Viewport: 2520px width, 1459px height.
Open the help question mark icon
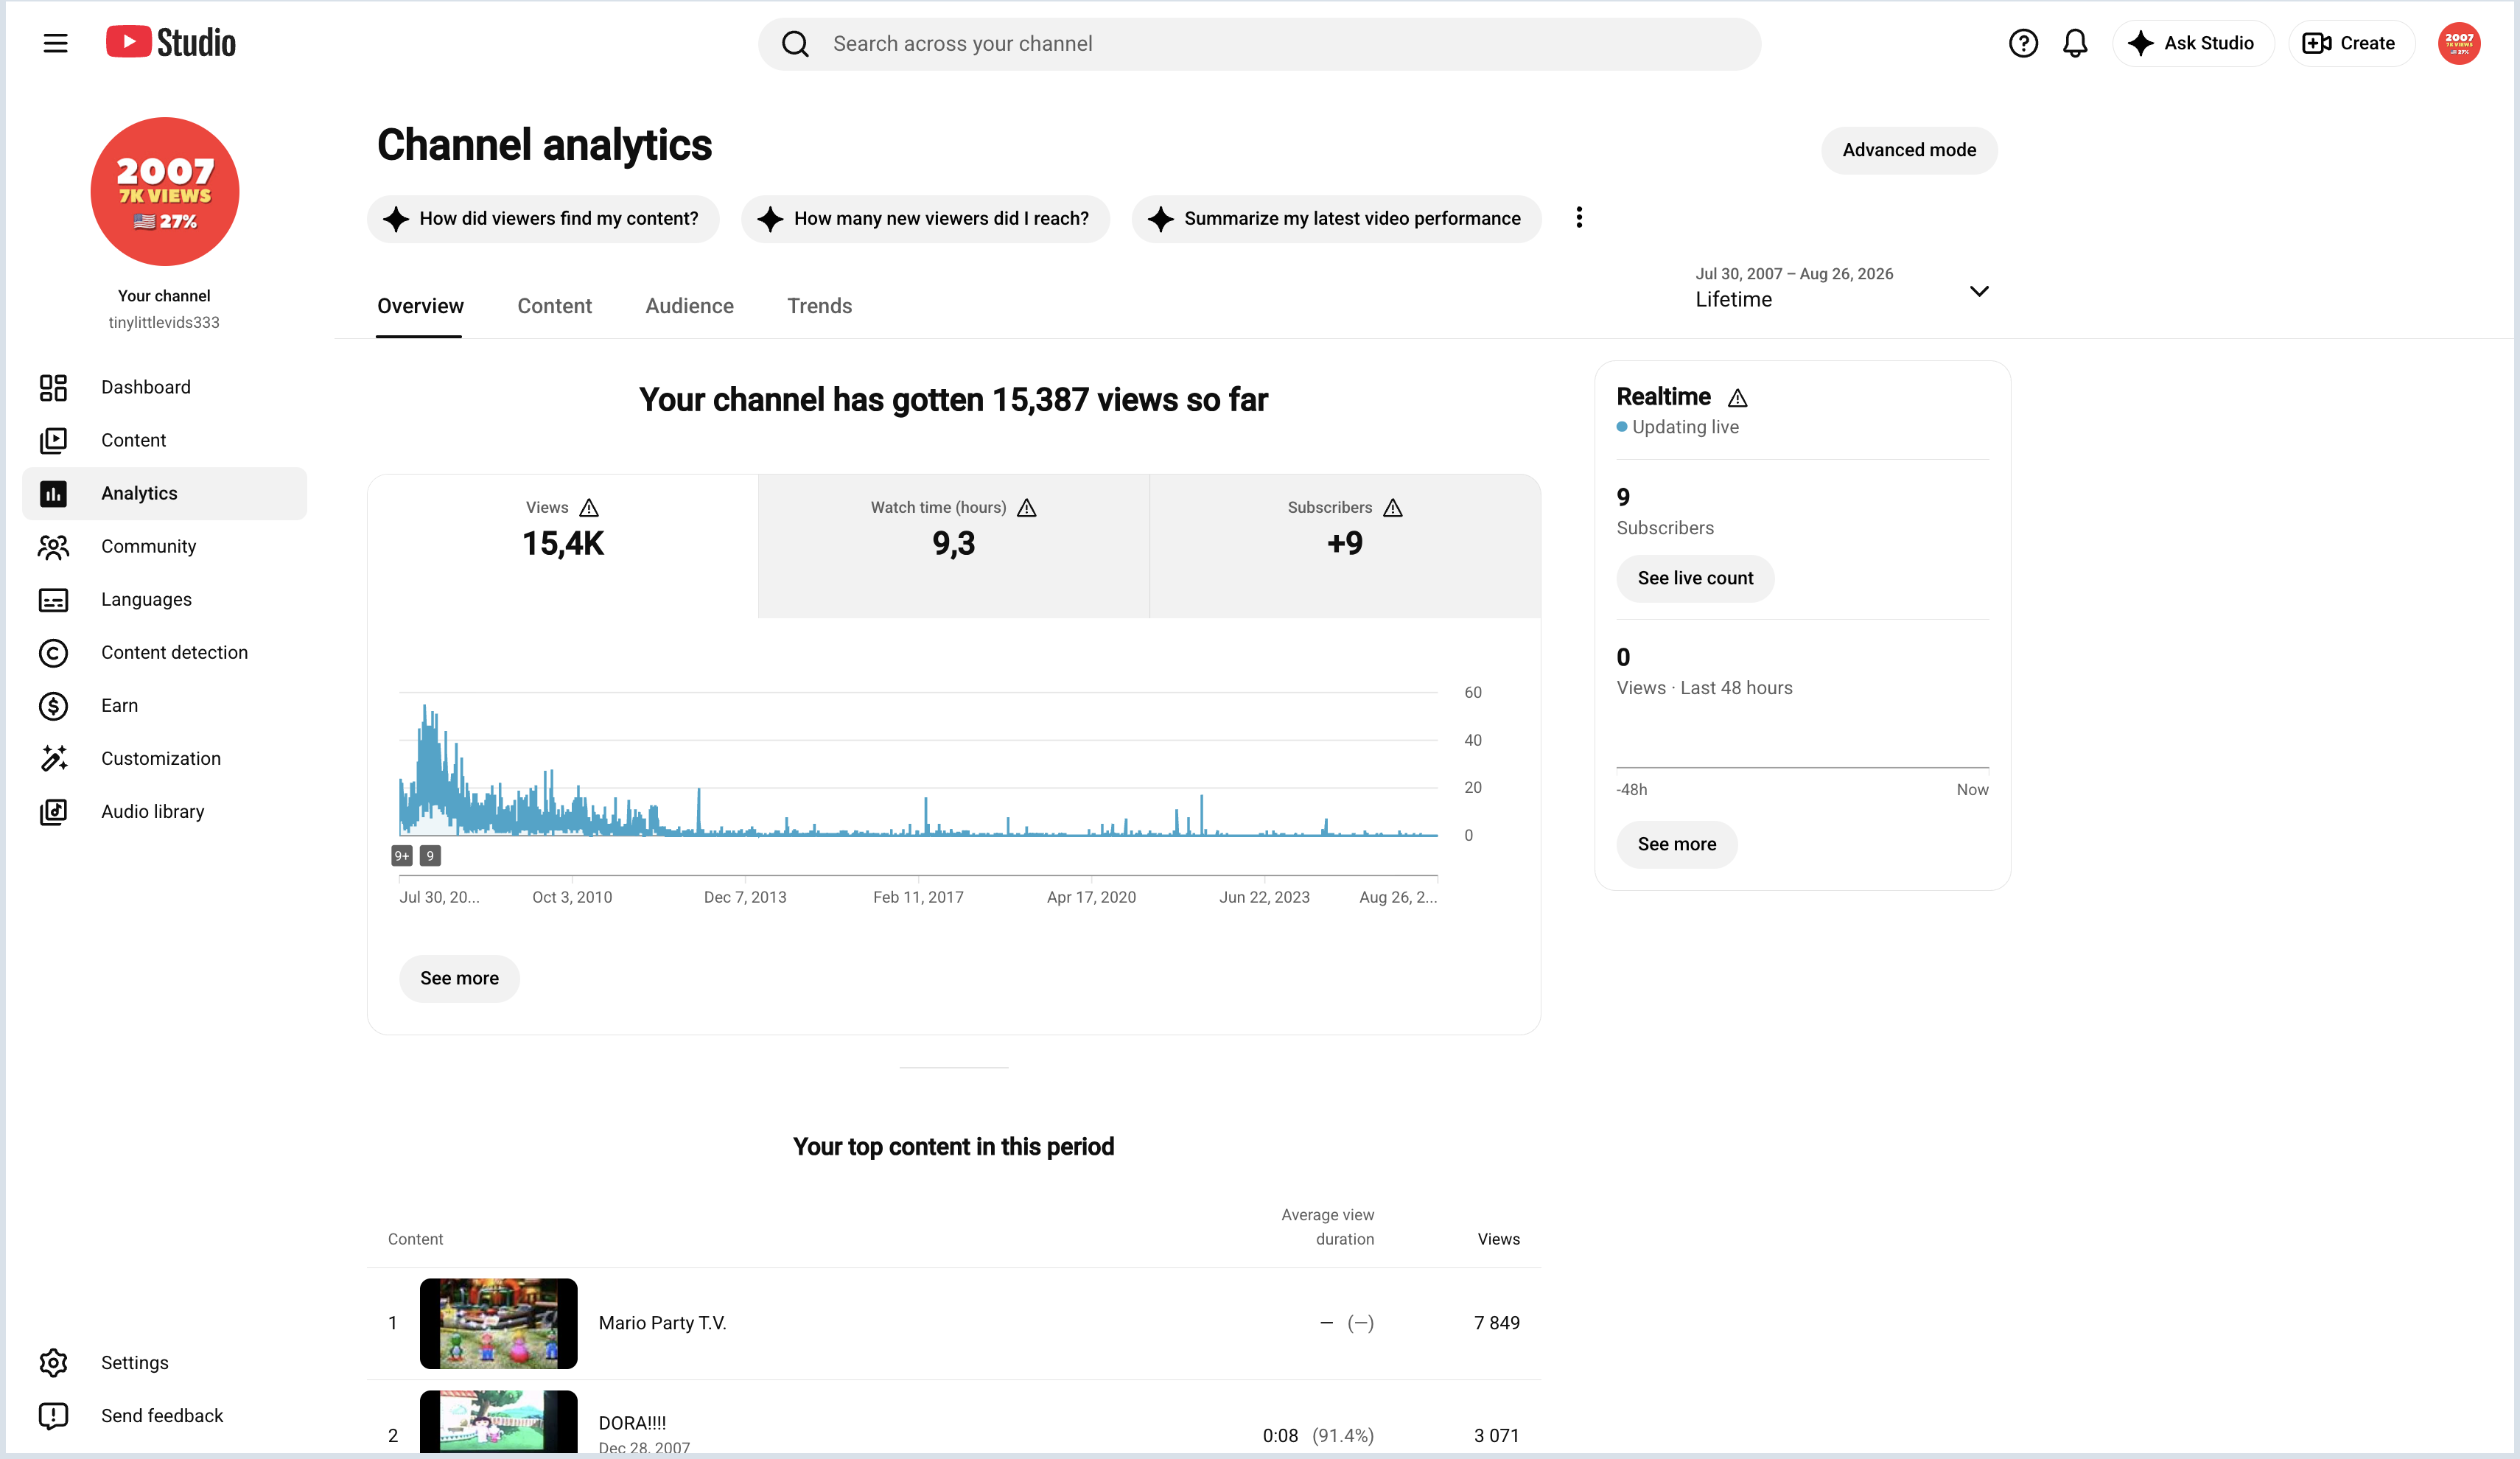(x=2023, y=43)
